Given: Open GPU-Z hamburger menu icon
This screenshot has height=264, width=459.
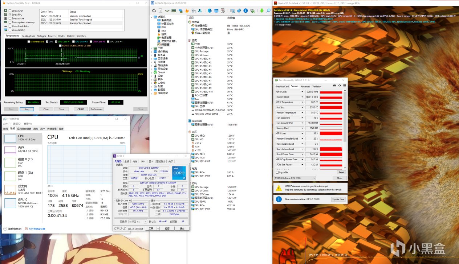Looking at the screenshot, I should coord(344,86).
